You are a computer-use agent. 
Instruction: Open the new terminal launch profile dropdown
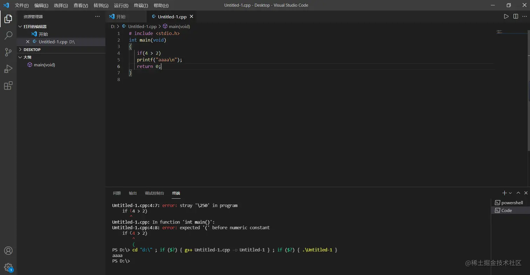(510, 193)
